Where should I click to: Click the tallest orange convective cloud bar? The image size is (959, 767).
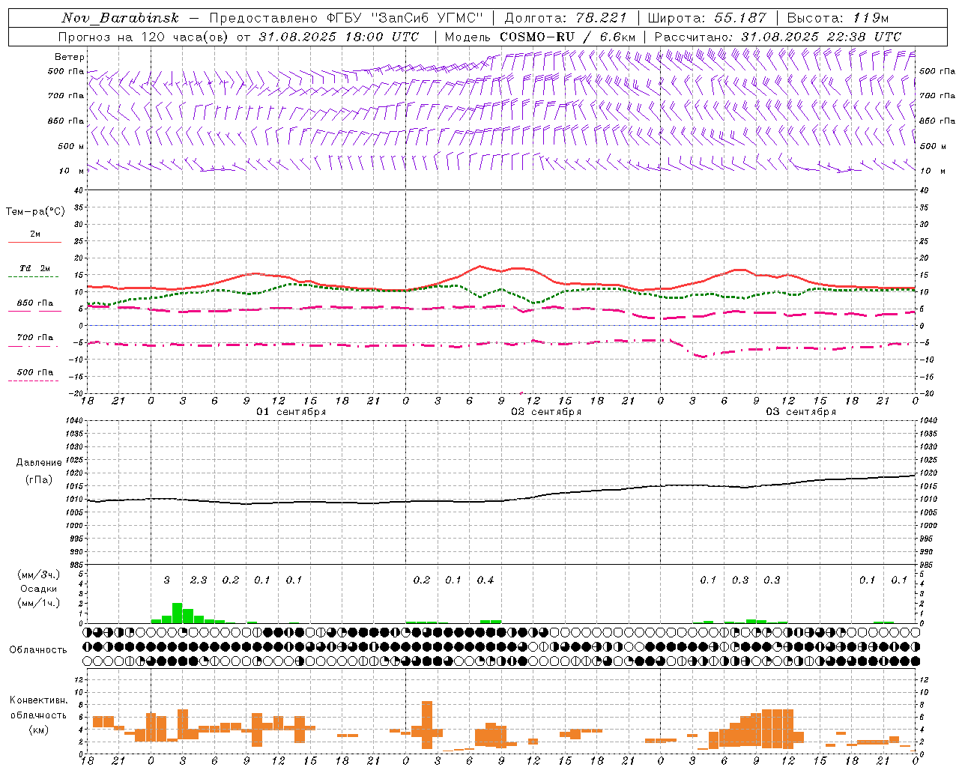click(x=427, y=725)
